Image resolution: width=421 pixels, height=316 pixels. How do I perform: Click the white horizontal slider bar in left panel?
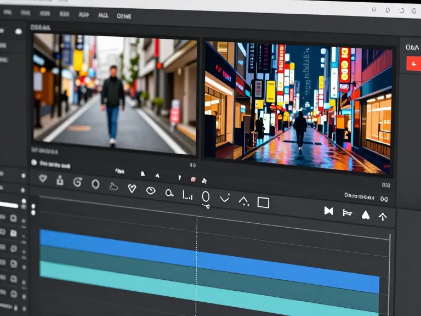9,205
